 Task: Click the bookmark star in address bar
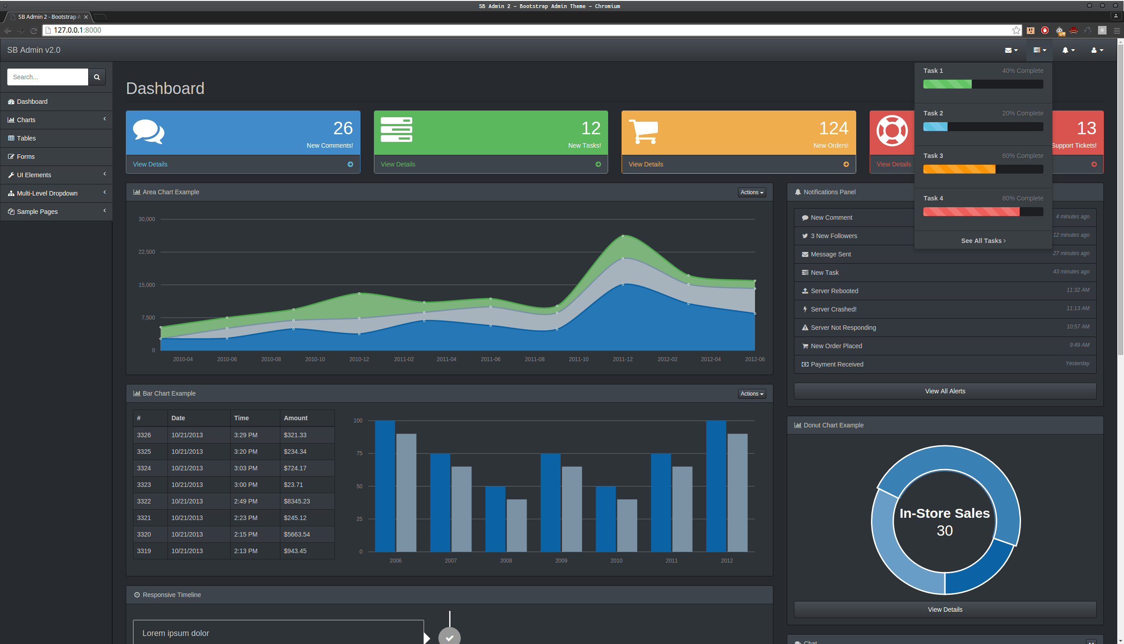1016,30
